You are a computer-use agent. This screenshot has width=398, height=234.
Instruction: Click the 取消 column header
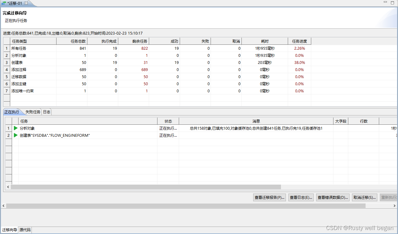(226, 41)
